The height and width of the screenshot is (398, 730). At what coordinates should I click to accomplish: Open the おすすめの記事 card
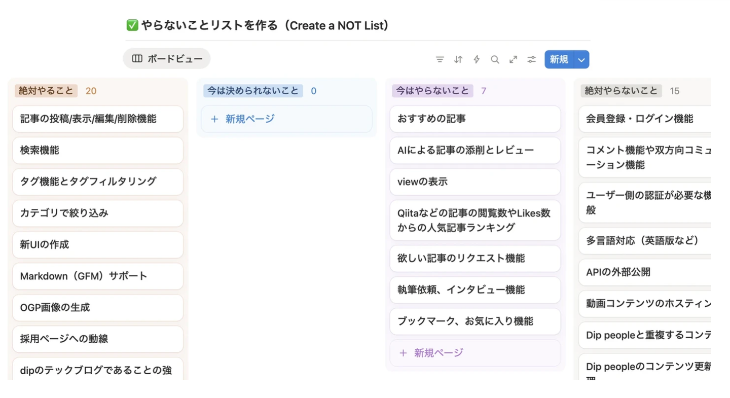pos(474,119)
